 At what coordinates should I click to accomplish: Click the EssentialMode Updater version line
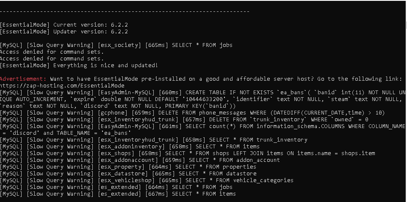pos(64,32)
